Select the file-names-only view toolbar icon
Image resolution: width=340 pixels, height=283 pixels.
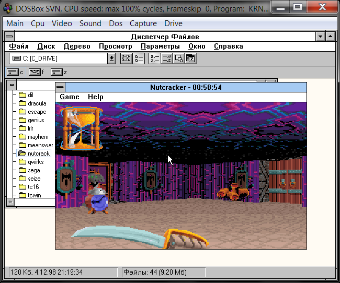(x=126, y=58)
